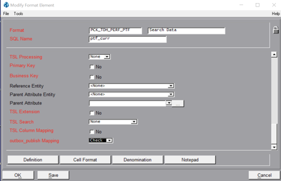Expand the Reference Entity dropdown

coord(171,86)
